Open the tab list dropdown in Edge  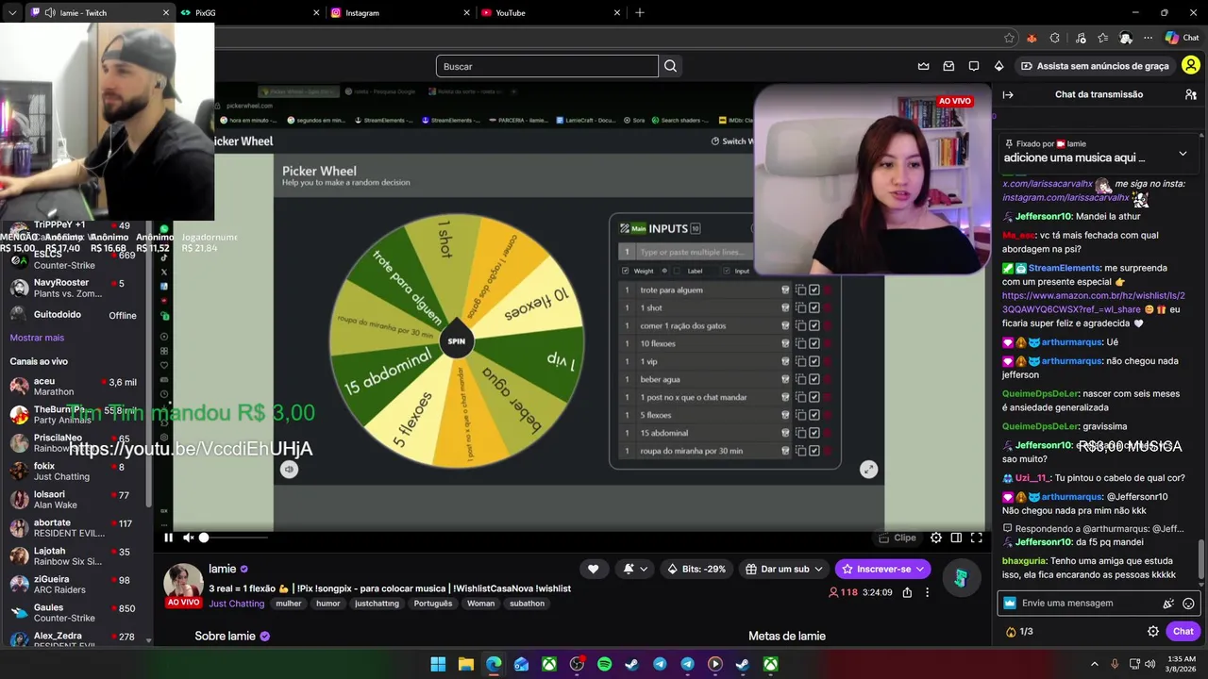click(x=11, y=12)
